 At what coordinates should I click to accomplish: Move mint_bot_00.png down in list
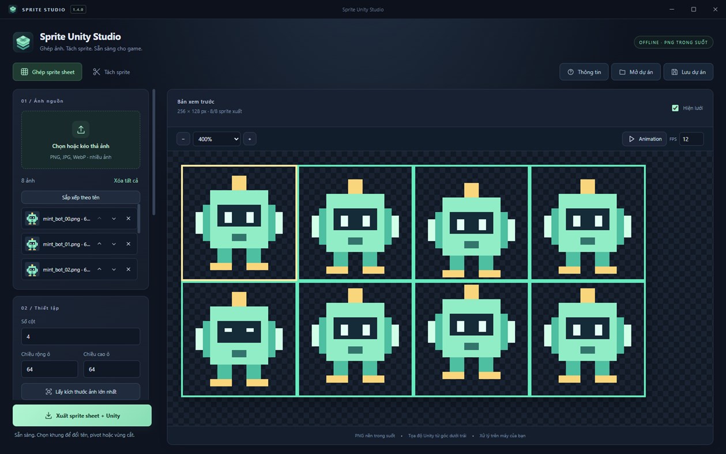pos(114,219)
